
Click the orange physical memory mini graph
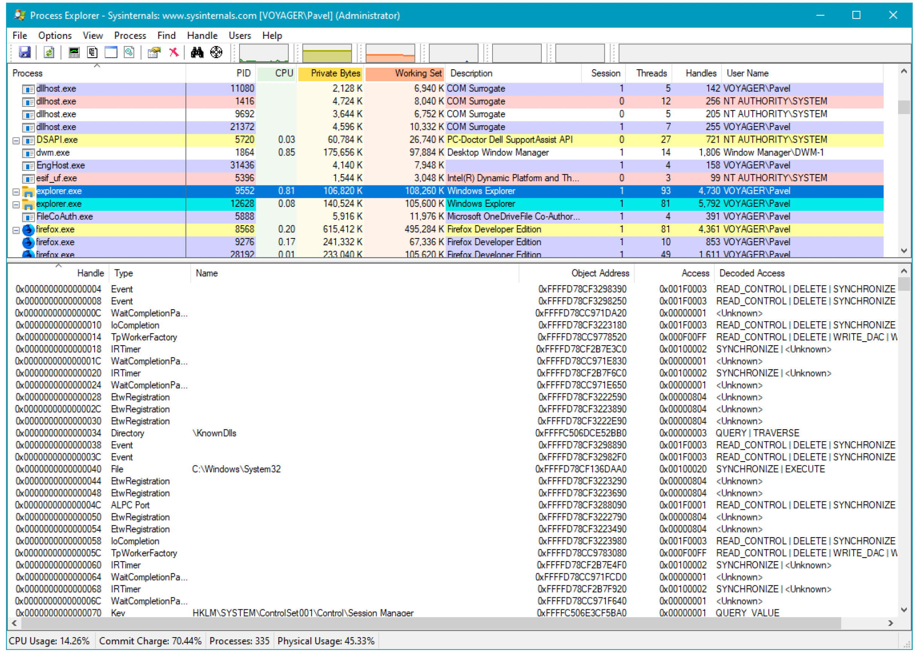click(390, 53)
